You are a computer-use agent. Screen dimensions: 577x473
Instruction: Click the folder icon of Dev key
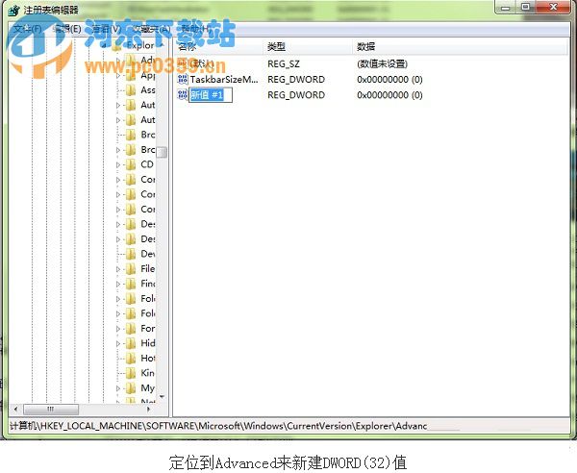pyautogui.click(x=131, y=254)
